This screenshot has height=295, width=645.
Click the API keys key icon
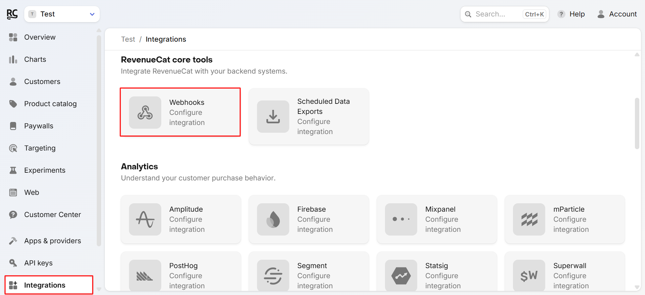point(13,263)
